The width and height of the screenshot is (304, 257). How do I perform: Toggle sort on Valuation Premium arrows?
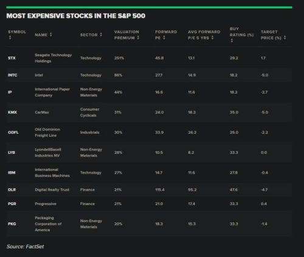[138, 38]
